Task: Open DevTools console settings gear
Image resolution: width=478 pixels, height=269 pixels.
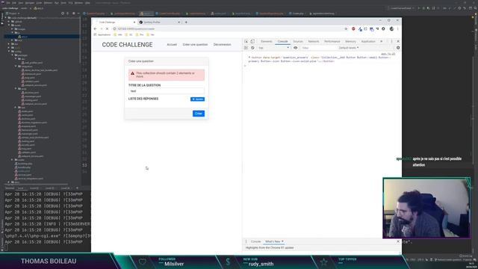Action: pyautogui.click(x=398, y=48)
